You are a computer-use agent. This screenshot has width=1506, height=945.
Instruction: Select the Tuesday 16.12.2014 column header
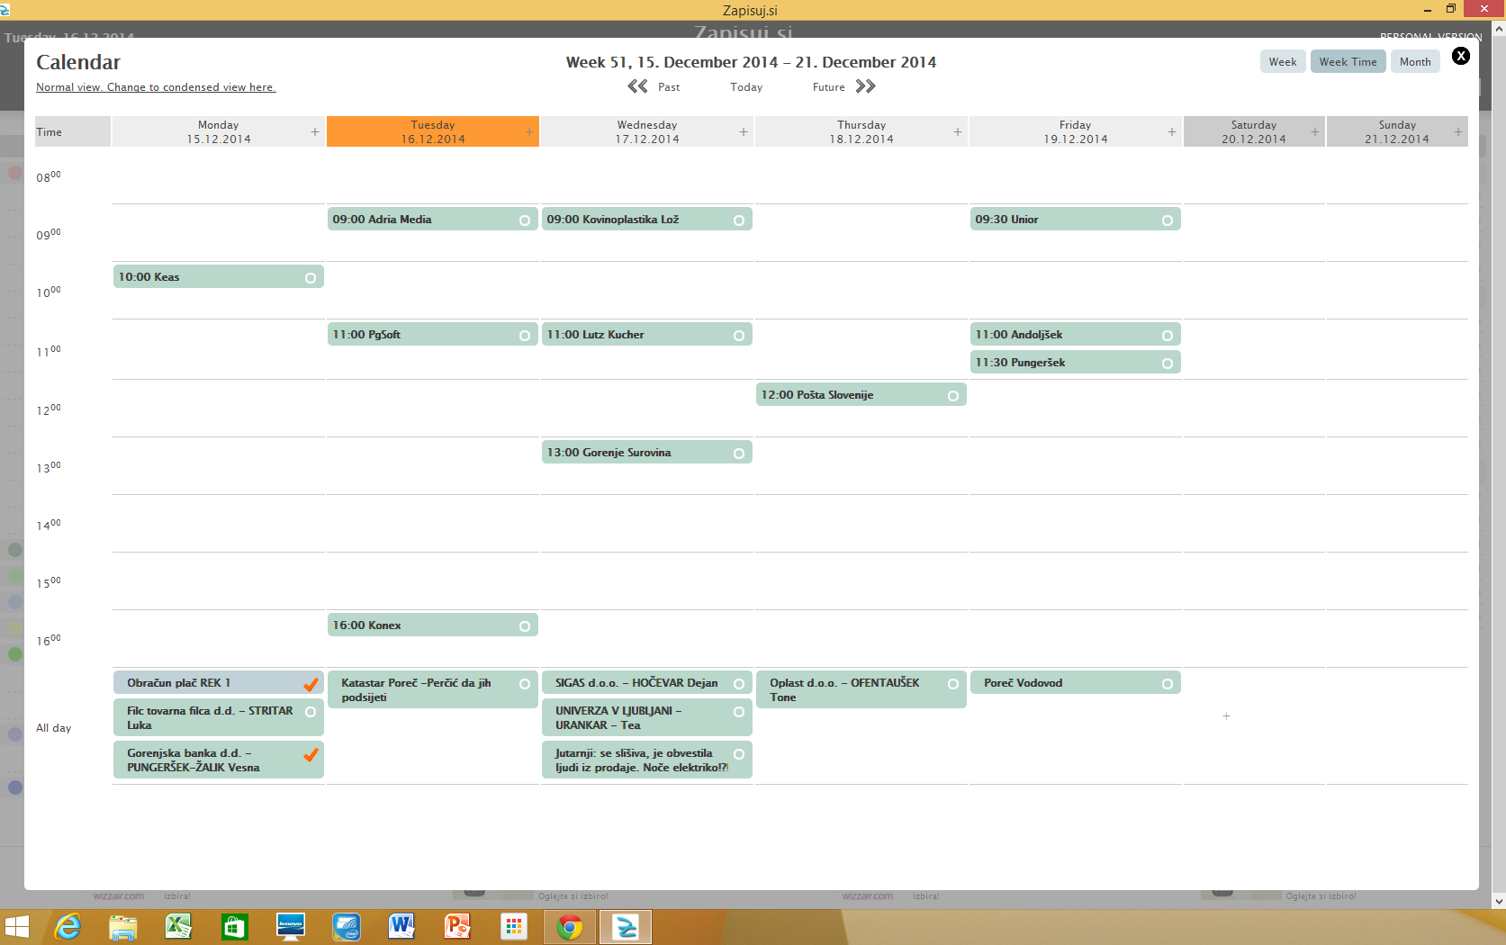click(433, 131)
